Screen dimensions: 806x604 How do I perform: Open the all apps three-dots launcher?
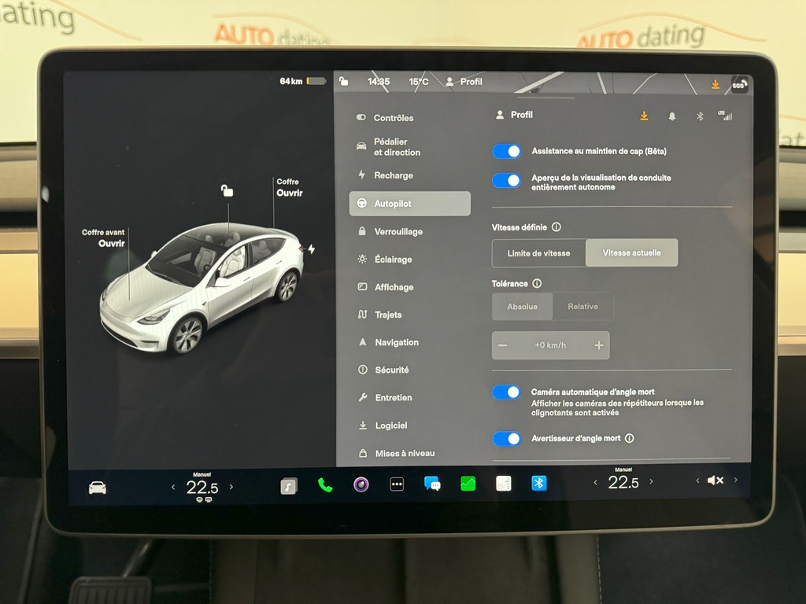[x=397, y=484]
